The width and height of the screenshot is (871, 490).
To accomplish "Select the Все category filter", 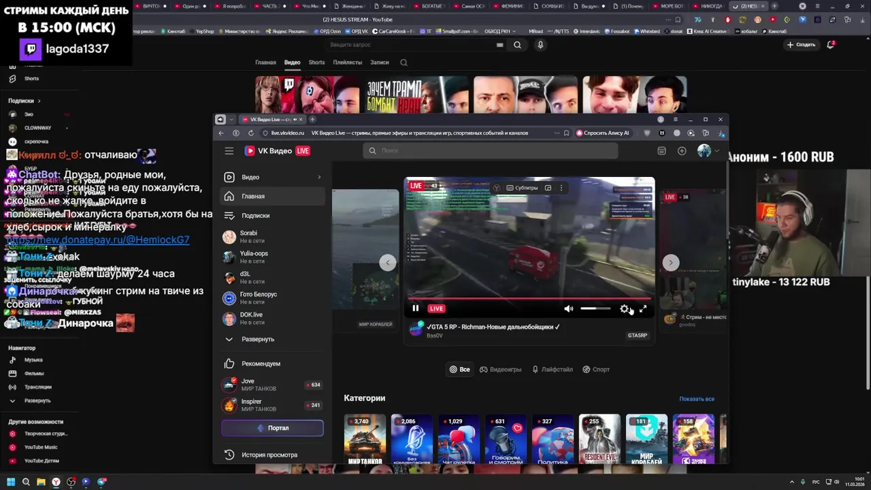I will click(x=459, y=370).
